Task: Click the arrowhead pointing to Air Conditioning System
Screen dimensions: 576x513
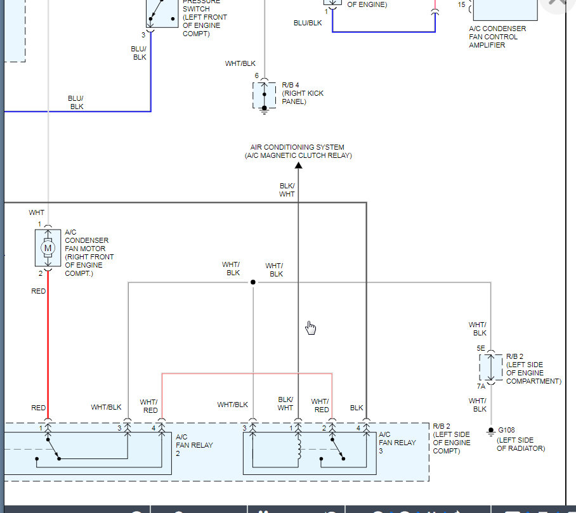Action: [x=298, y=166]
